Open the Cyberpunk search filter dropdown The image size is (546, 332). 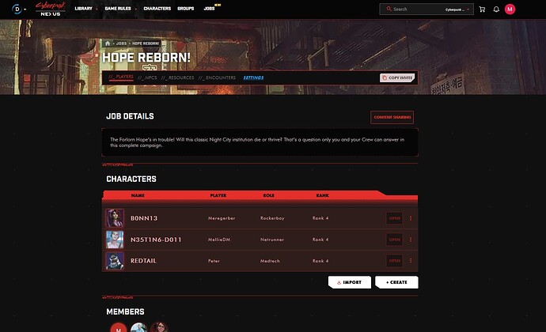457,9
